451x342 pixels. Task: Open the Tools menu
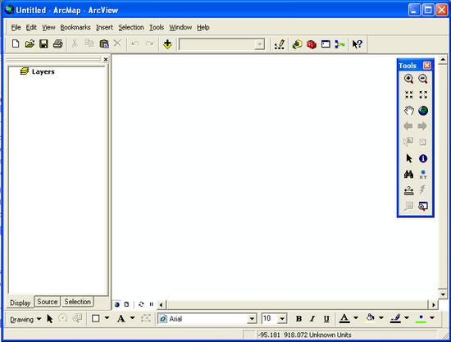pos(157,27)
